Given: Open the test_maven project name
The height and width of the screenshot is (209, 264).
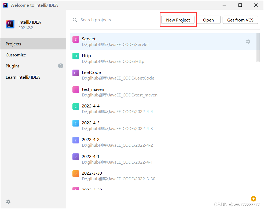Looking at the screenshot, I should (x=93, y=89).
